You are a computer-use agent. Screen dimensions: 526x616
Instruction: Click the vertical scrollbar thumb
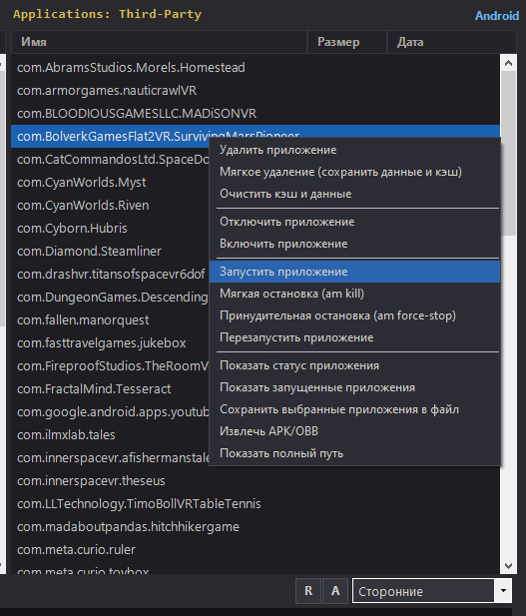(508, 153)
